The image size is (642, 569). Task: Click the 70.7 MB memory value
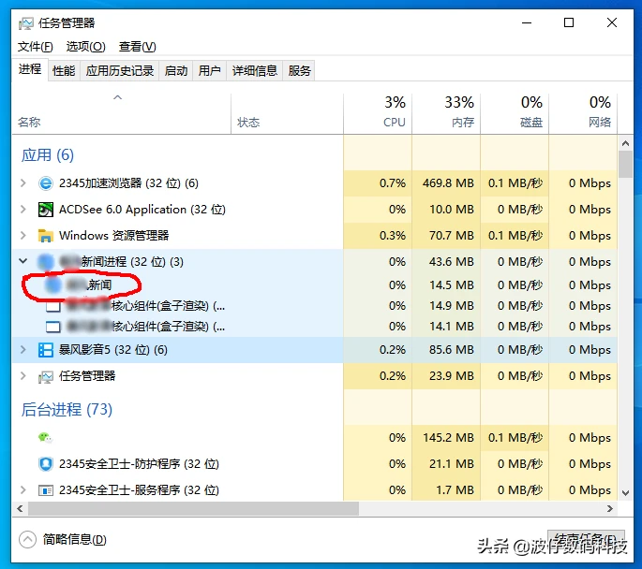451,236
